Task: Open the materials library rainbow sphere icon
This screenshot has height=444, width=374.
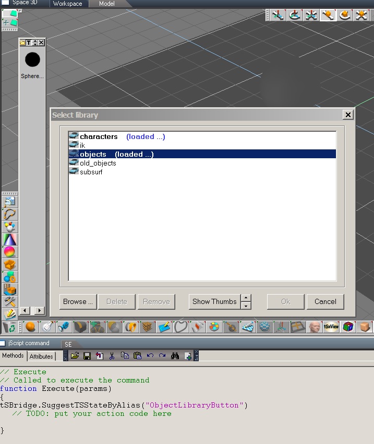Action: pyautogui.click(x=9, y=252)
